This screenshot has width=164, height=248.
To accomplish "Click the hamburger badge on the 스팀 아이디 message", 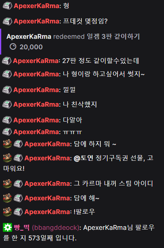I will click(x=7, y=183).
